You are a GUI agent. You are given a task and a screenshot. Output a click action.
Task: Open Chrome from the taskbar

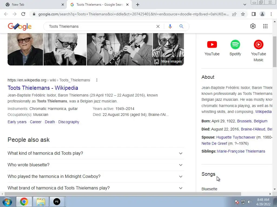(x=24, y=202)
